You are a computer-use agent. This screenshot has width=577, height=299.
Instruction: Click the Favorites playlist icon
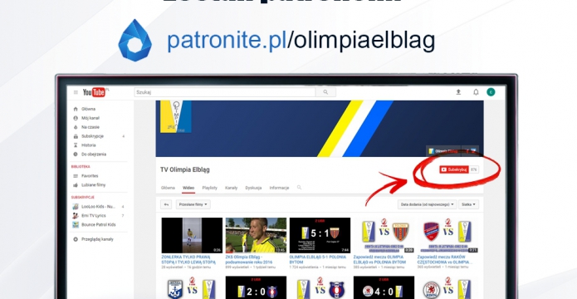click(x=76, y=176)
